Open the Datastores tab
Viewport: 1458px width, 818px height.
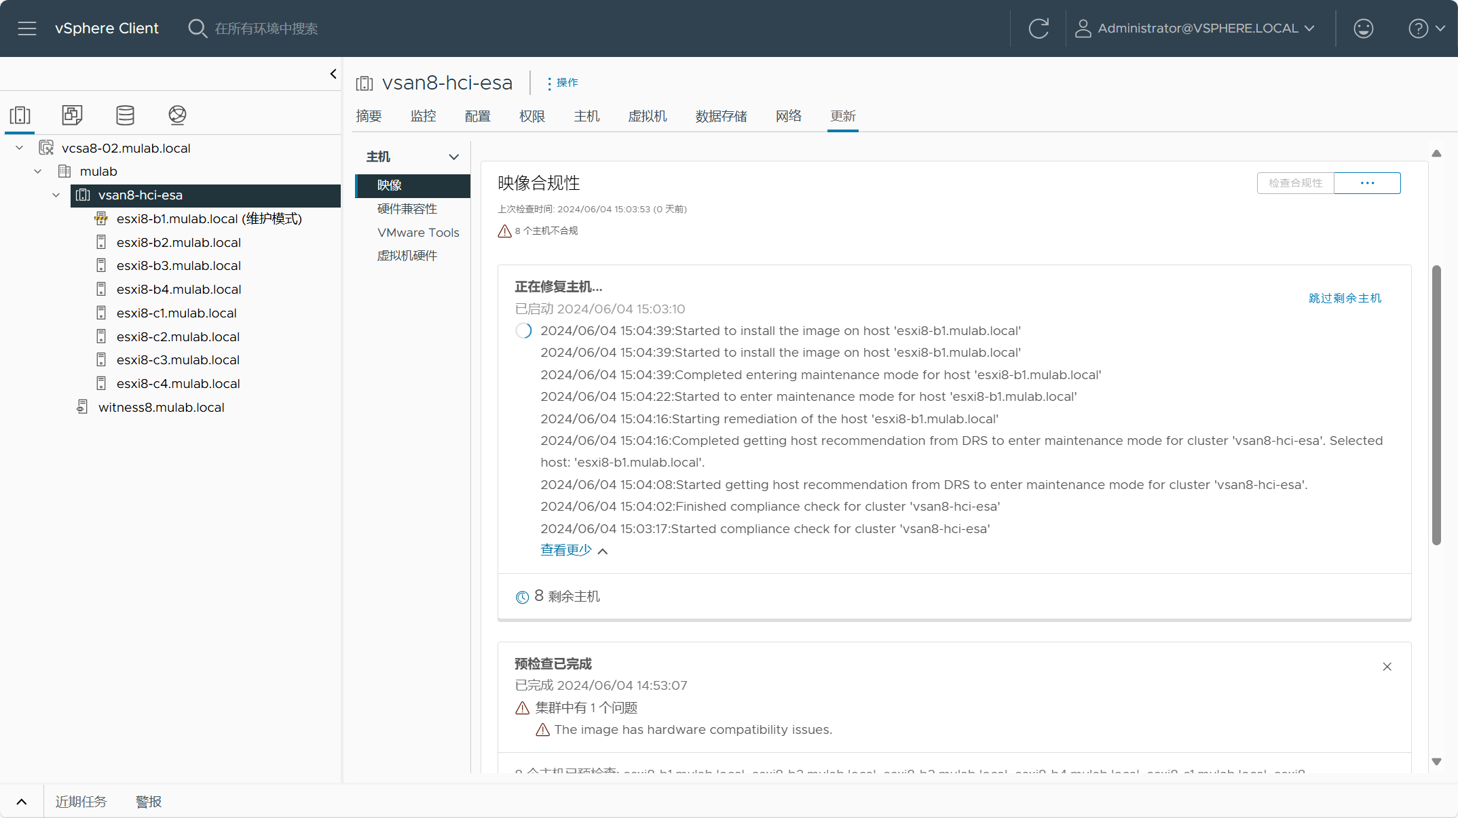pos(721,116)
